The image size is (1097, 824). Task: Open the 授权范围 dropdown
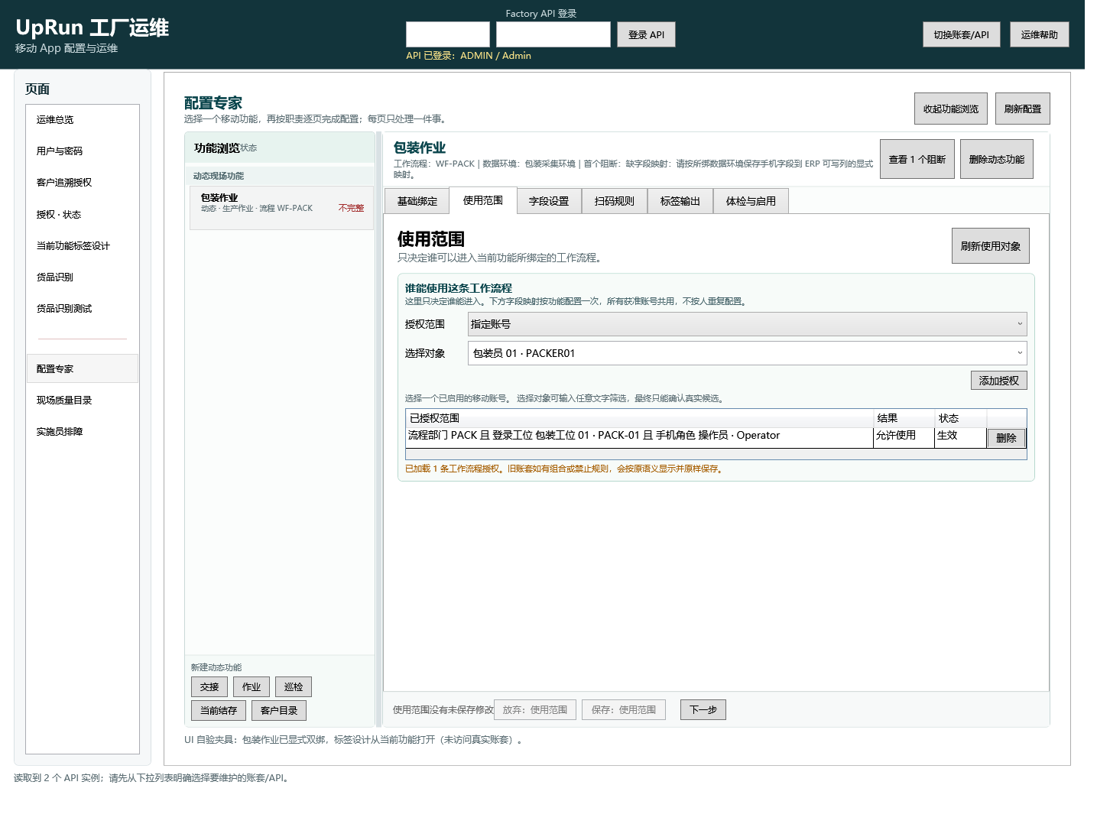[747, 324]
